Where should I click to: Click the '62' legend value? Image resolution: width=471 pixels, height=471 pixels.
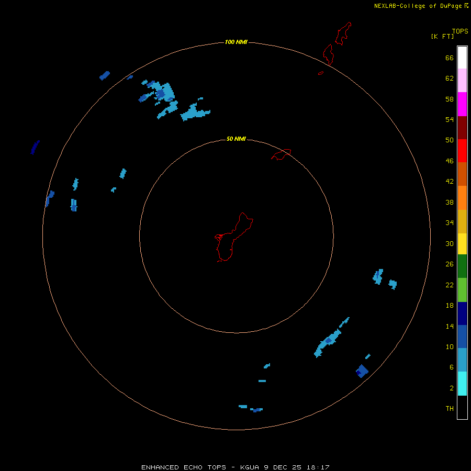pyautogui.click(x=450, y=78)
